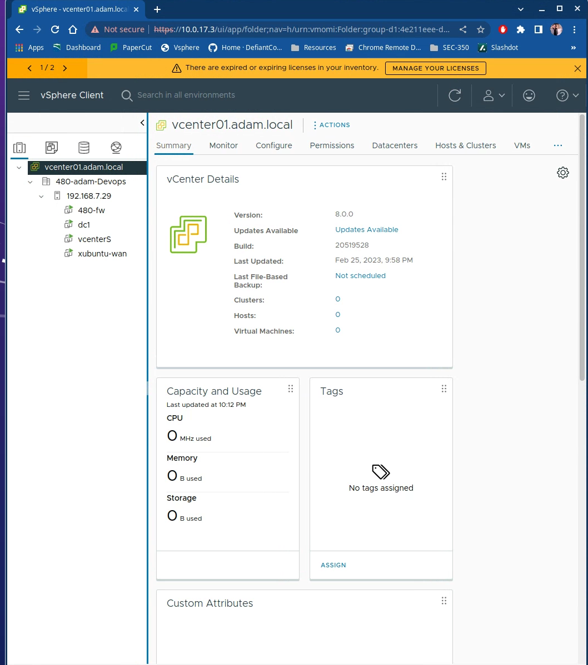This screenshot has height=665, width=588.
Task: Show the next notification banner
Action: tap(65, 68)
